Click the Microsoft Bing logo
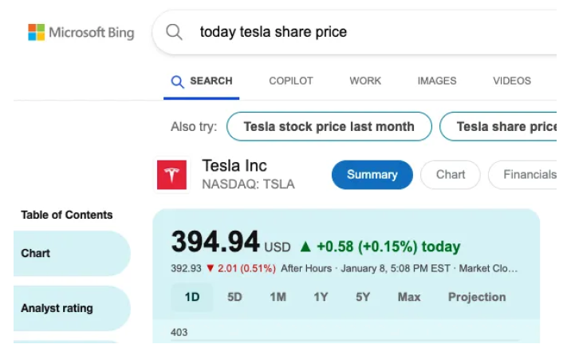This screenshot has height=352, width=571. click(81, 33)
